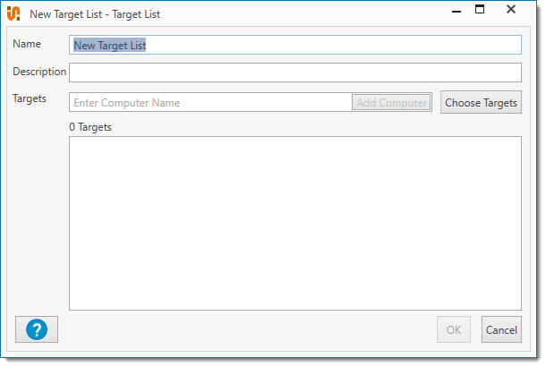
Task: Cancel the new target list
Action: [501, 329]
